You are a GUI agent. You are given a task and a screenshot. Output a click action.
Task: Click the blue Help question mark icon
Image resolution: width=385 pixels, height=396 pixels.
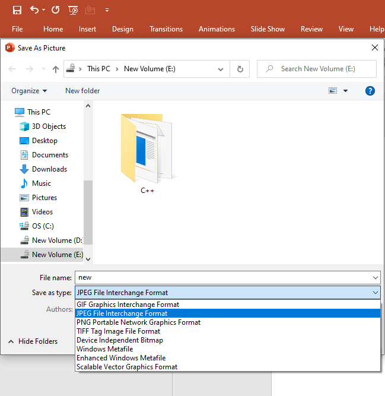click(x=370, y=91)
